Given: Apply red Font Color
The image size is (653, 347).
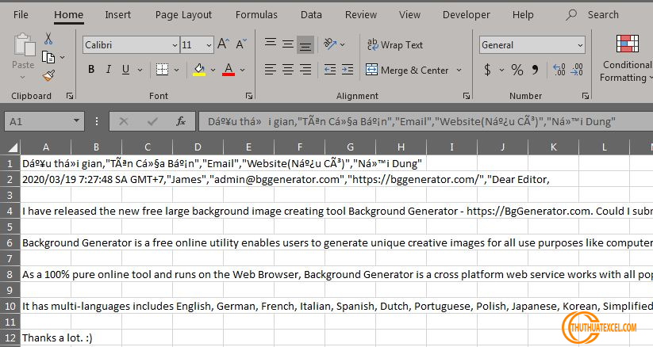Looking at the screenshot, I should [x=229, y=70].
